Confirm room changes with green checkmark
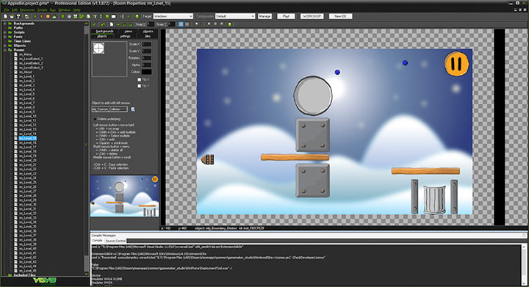 [94, 24]
